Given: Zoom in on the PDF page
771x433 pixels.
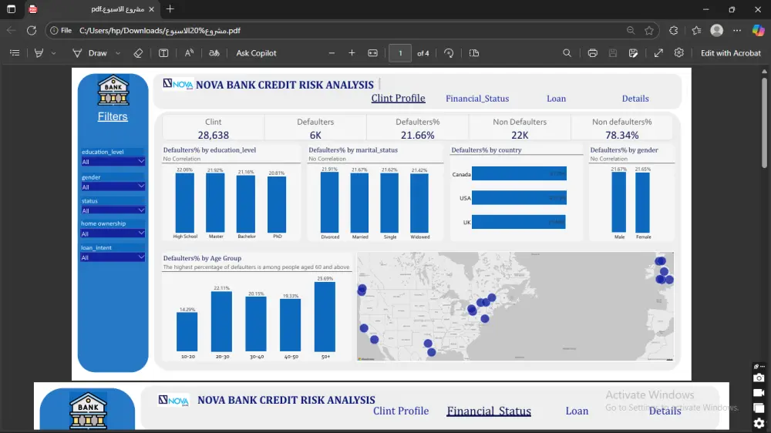Looking at the screenshot, I should click(x=352, y=53).
